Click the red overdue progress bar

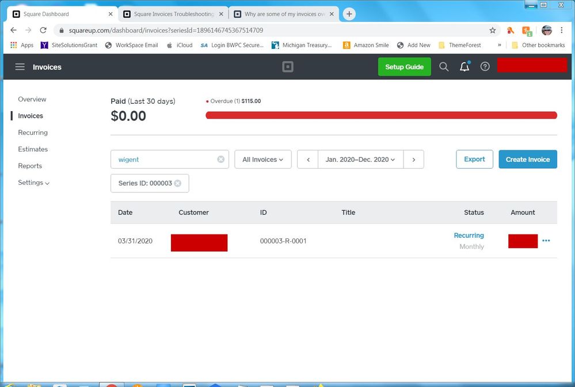381,115
